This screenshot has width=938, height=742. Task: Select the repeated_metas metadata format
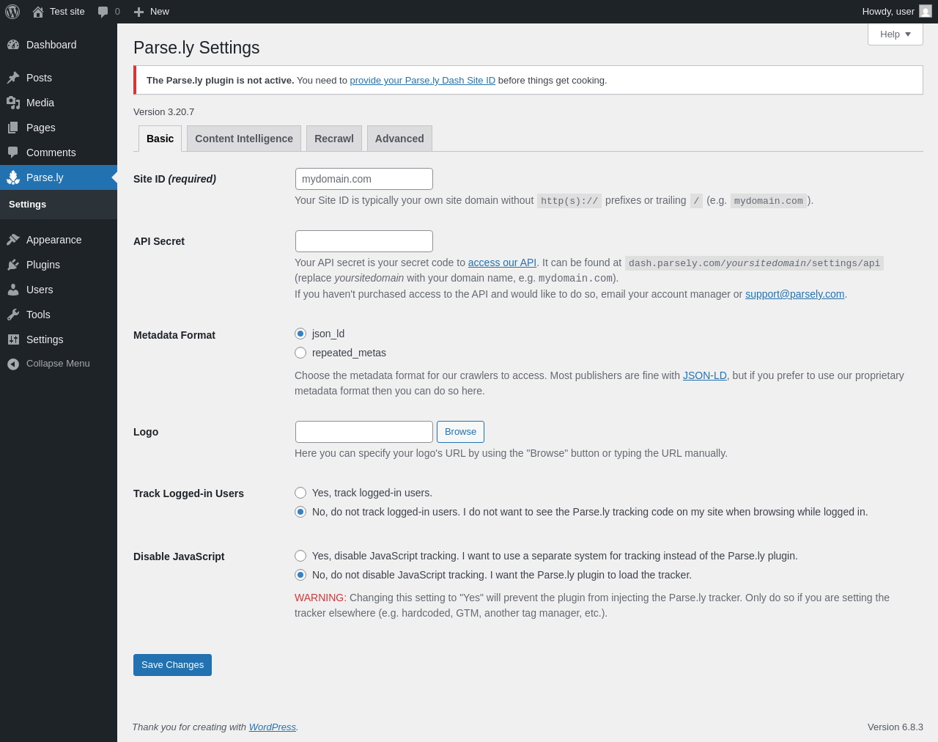coord(300,353)
